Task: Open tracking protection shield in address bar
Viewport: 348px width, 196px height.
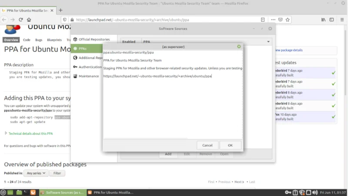Action: tap(64, 20)
